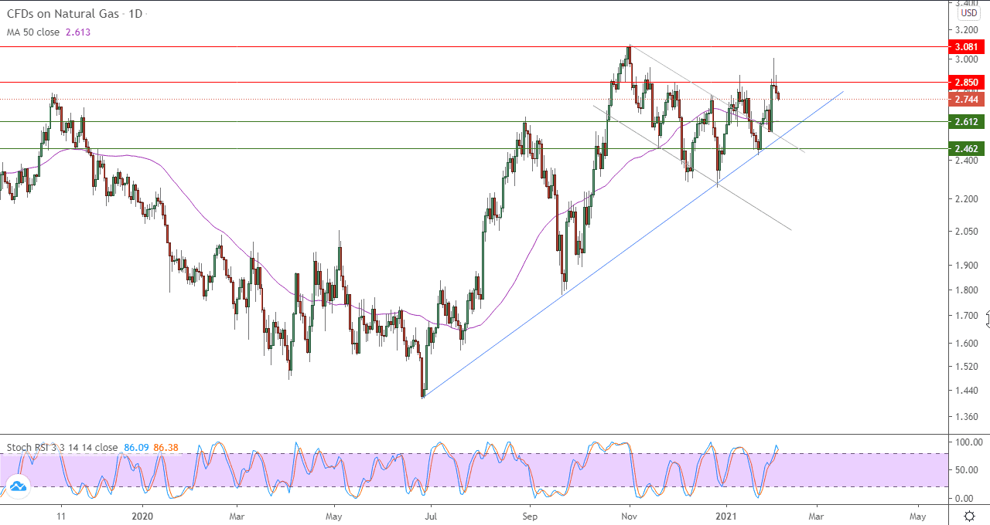This screenshot has width=990, height=525.
Task: Click the 1.900 price axis tick
Action: (966, 266)
